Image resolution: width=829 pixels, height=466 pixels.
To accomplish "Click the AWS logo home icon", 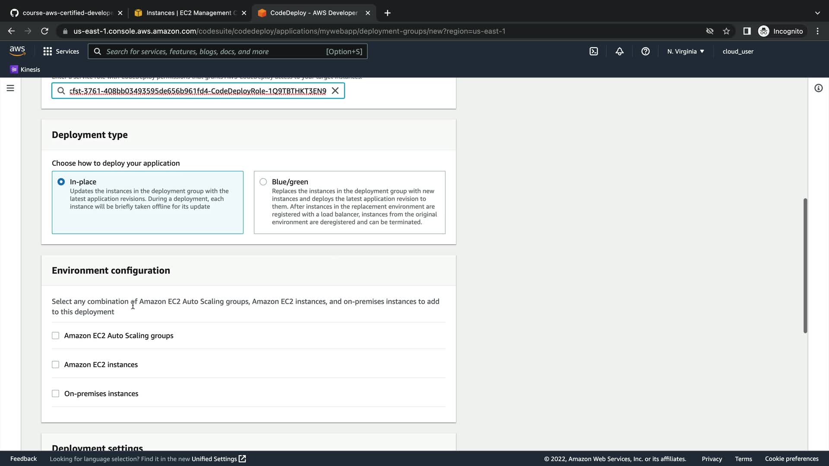I will coord(17,51).
